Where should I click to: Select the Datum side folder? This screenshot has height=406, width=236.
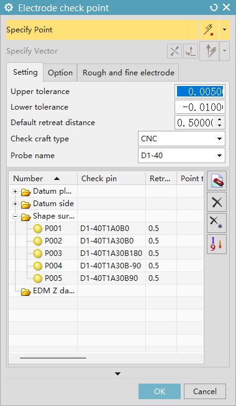pyautogui.click(x=47, y=204)
